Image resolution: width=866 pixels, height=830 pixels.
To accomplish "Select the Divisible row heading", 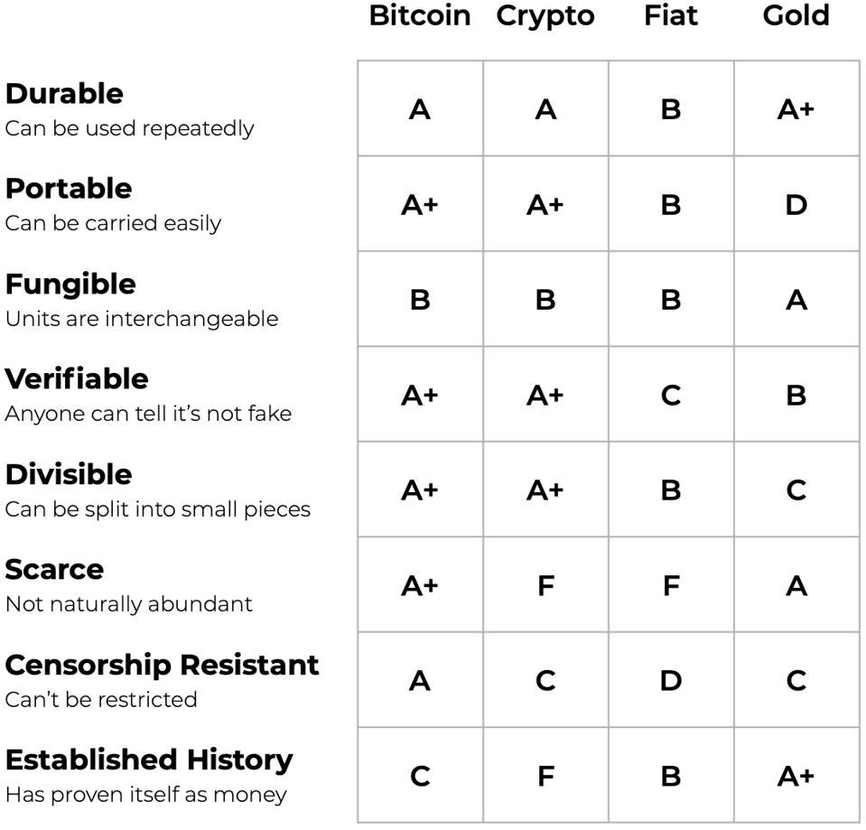I will pyautogui.click(x=69, y=474).
